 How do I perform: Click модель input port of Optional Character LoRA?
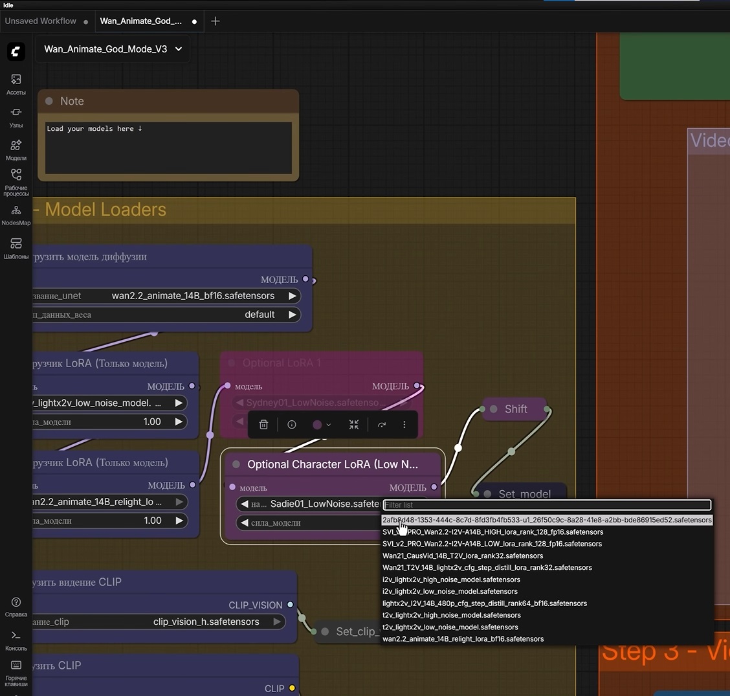pyautogui.click(x=233, y=487)
